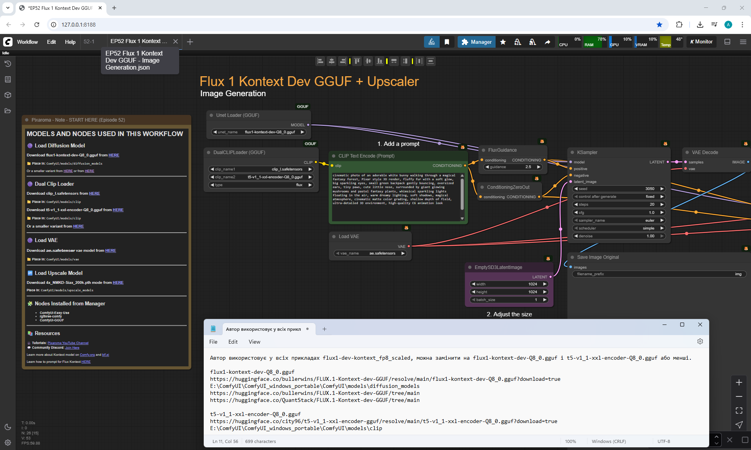Open the ComfyUI Manager
The image size is (751, 450).
click(476, 42)
